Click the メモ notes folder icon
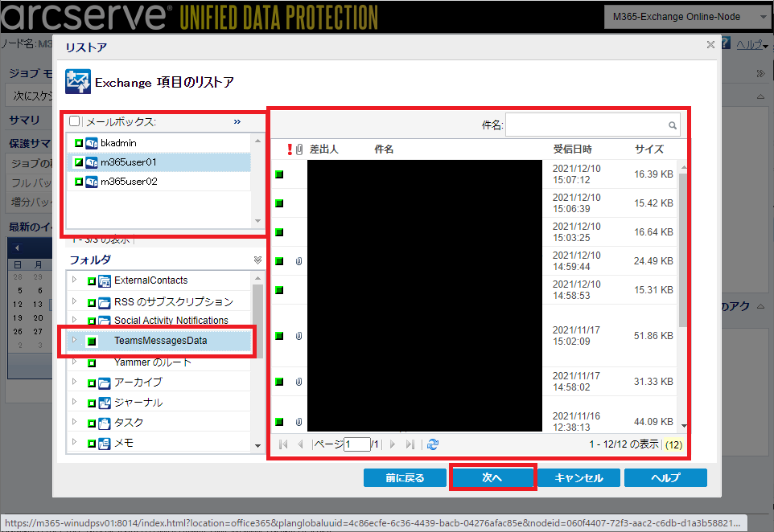This screenshot has width=774, height=532. [104, 444]
